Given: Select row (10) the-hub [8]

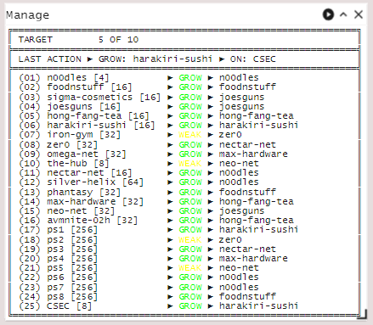Looking at the screenshot, I should coord(159,163).
